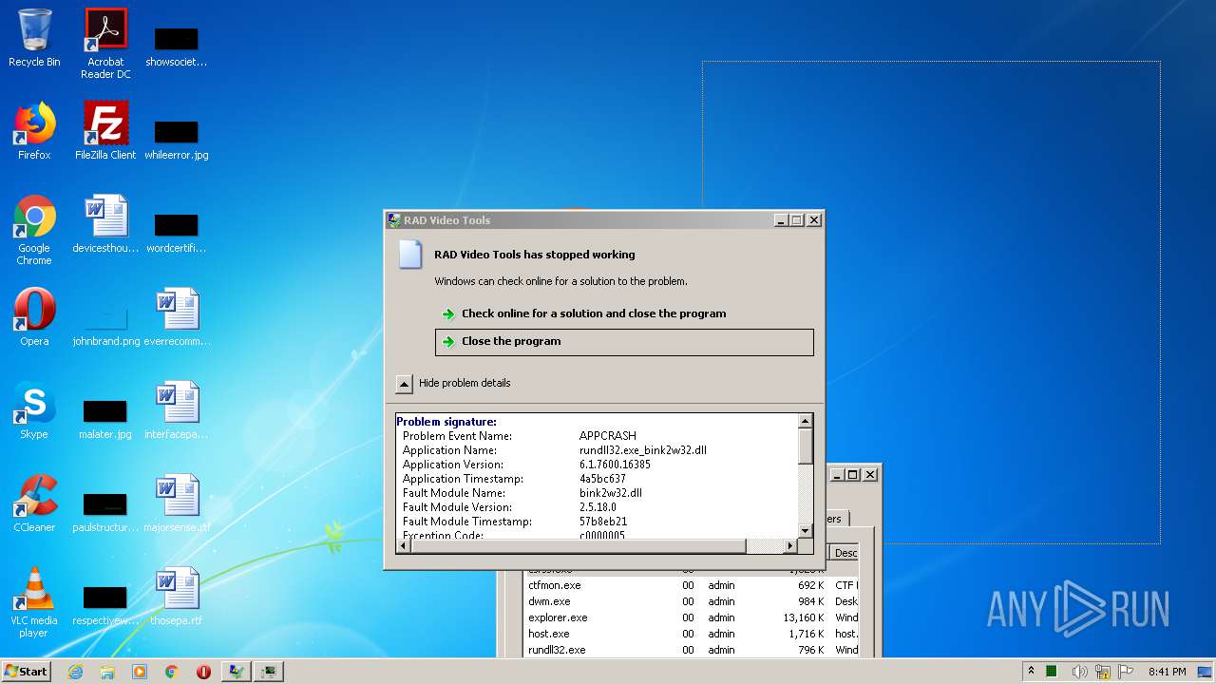
Task: Click rundll32.exe_bink2w32.dll application name value
Action: 643,450
